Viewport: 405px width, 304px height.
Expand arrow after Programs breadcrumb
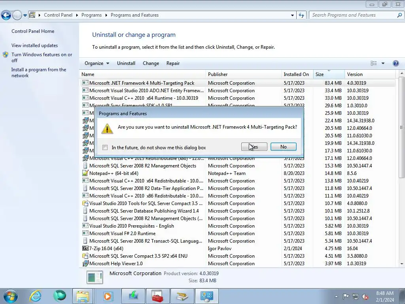pyautogui.click(x=106, y=15)
